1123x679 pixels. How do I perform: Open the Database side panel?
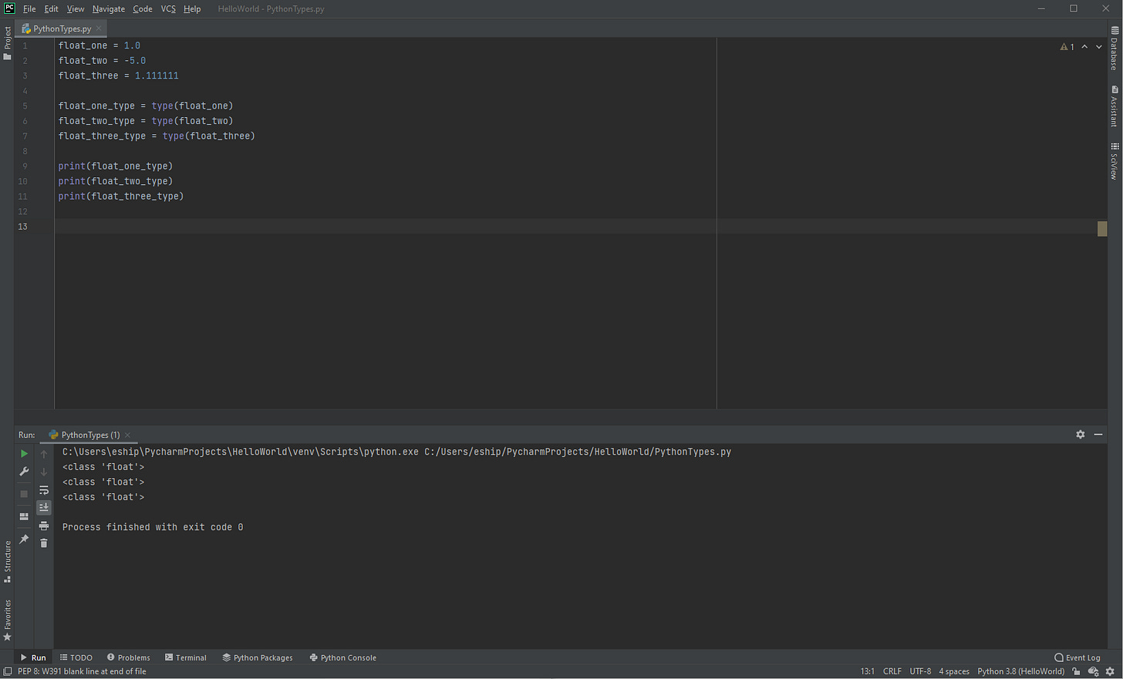[x=1115, y=48]
